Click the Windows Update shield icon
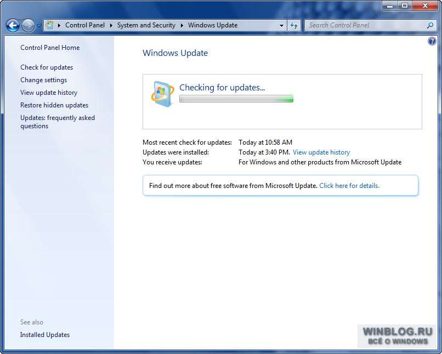The image size is (442, 354). point(162,94)
